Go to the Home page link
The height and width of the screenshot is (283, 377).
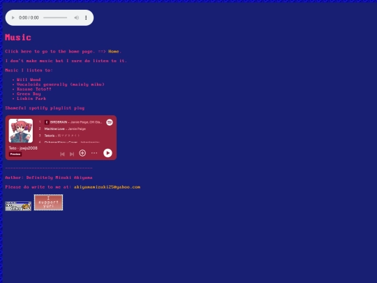114,52
